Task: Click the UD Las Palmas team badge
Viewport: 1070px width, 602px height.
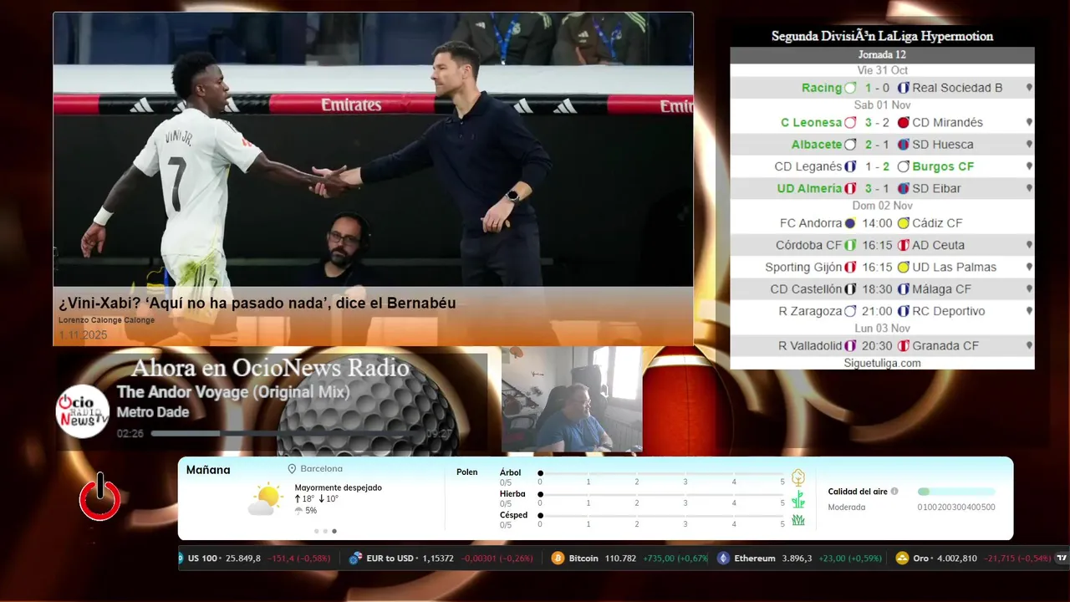Action: [903, 268]
